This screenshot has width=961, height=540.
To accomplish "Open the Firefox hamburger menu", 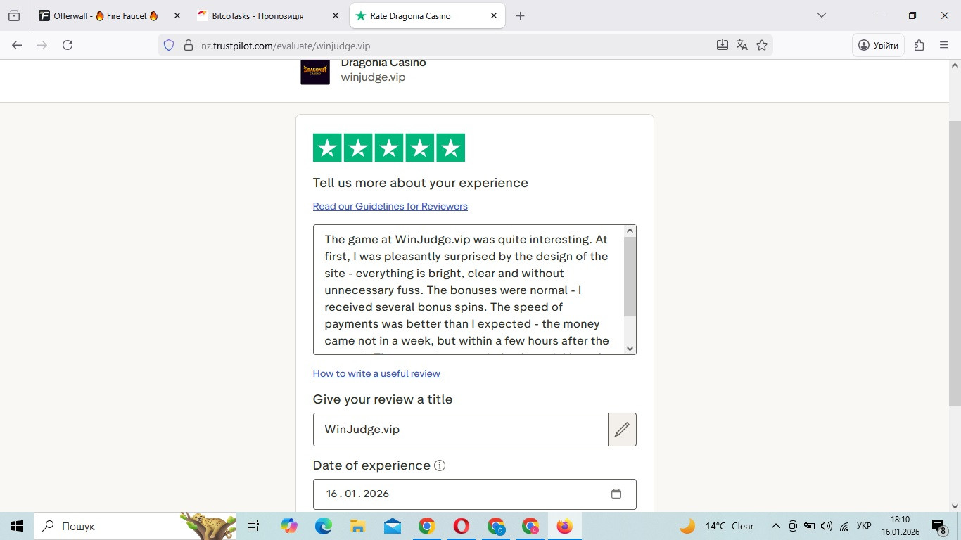I will coord(944,45).
